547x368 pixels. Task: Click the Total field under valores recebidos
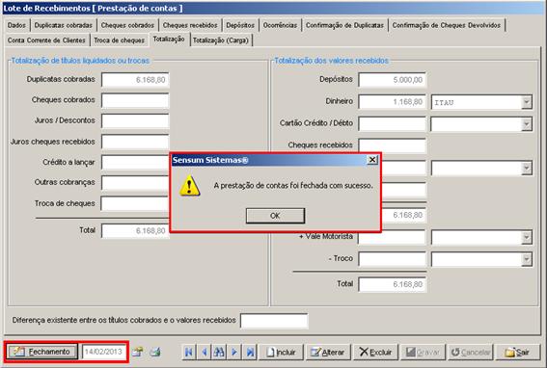pos(393,284)
